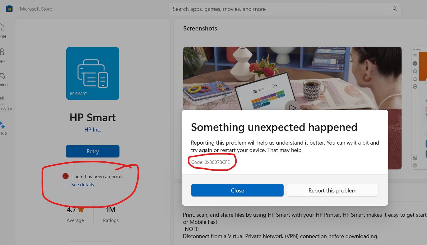Screen dimensions: 427x245
Task: Click the Microsoft Store logo icon
Action: (9, 9)
